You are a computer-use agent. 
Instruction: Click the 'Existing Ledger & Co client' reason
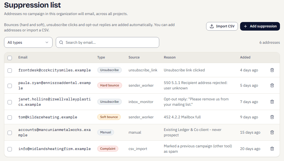tap(193, 133)
